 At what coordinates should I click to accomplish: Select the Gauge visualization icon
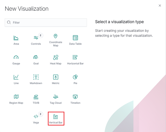[x=16, y=59]
